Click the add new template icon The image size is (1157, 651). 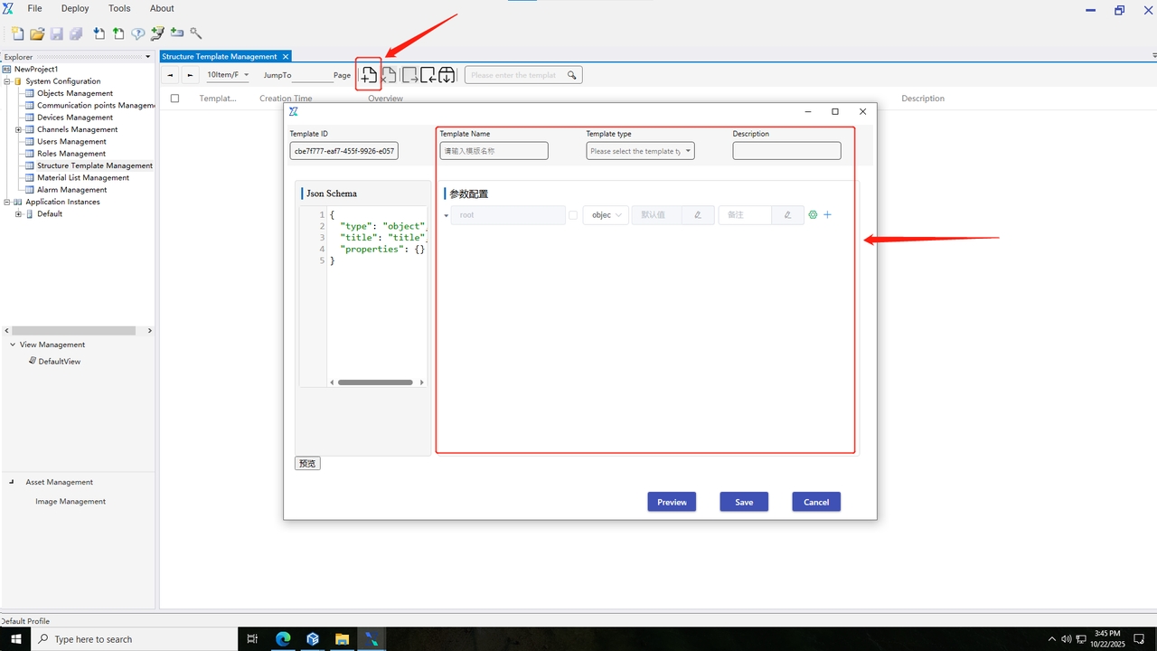click(x=368, y=75)
